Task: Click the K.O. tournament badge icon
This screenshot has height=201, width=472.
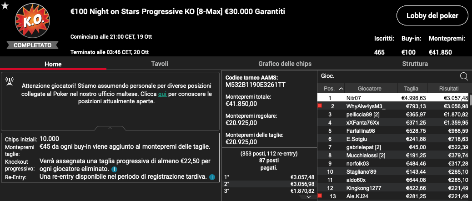Action: coord(32,21)
